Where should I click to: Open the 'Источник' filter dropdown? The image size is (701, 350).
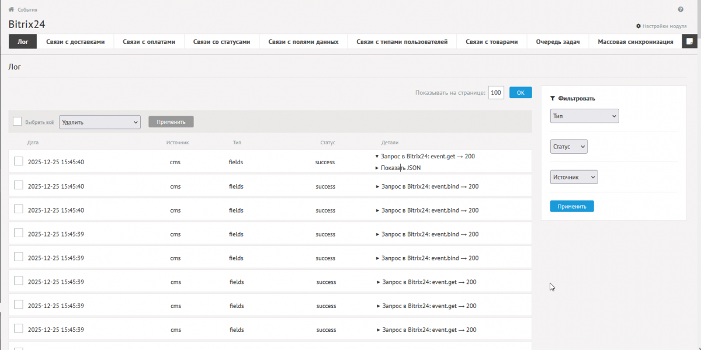tap(574, 177)
